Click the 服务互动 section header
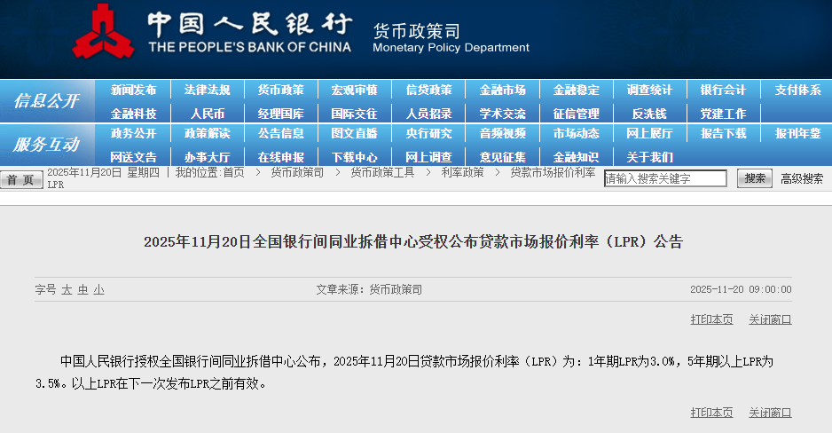This screenshot has height=433, width=832. tap(47, 145)
